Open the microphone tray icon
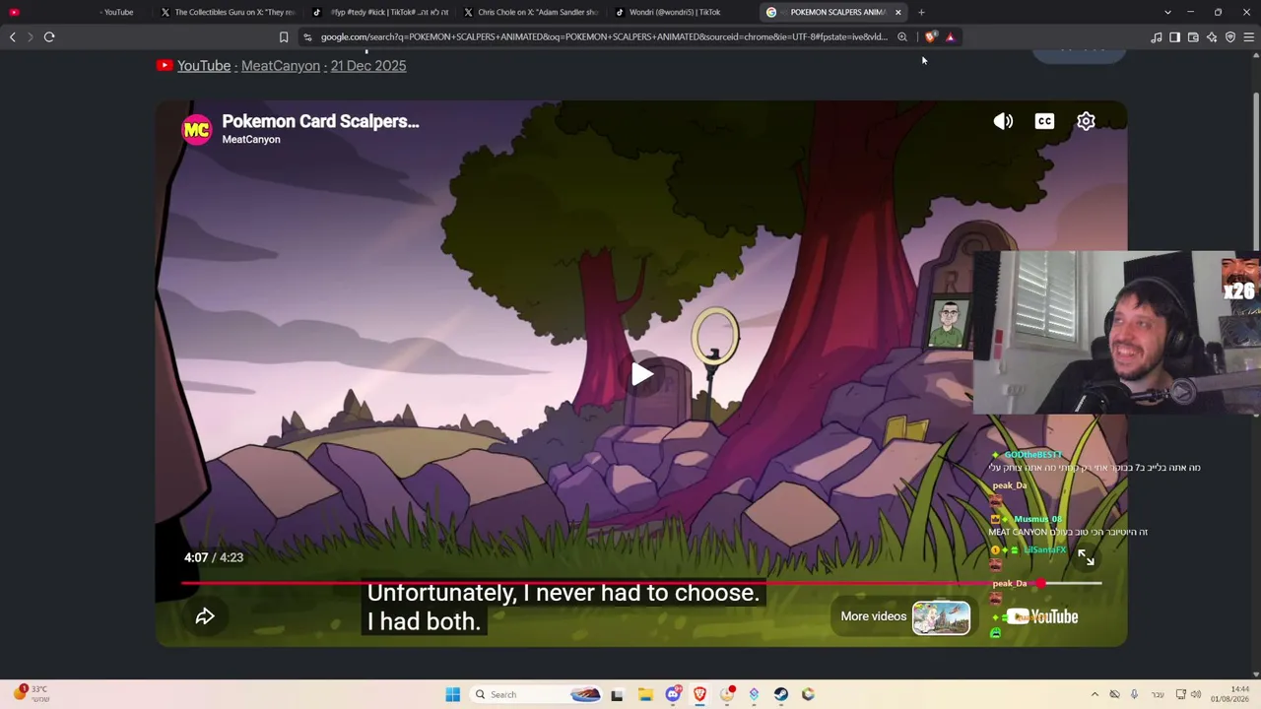 1134,694
